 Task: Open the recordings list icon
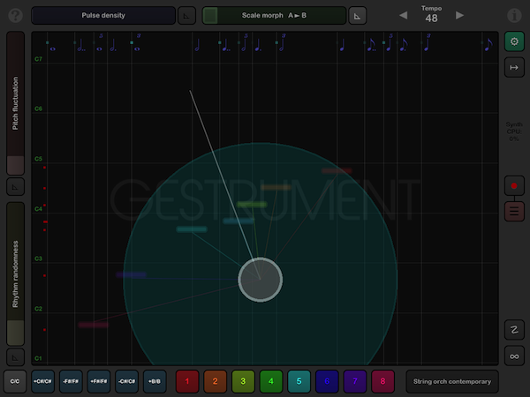pos(514,212)
